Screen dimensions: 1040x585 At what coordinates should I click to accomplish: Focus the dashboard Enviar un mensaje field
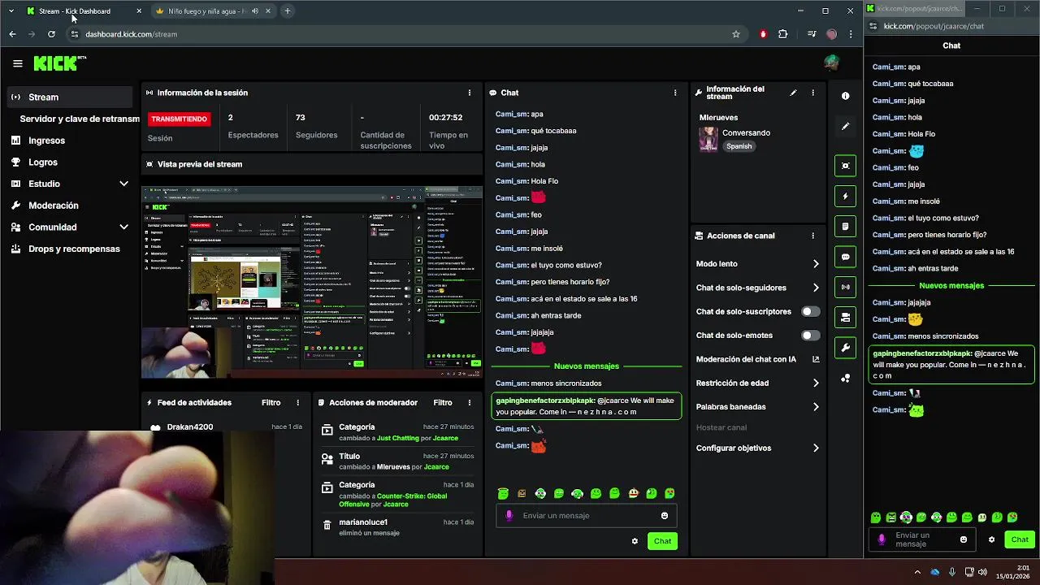coord(587,515)
